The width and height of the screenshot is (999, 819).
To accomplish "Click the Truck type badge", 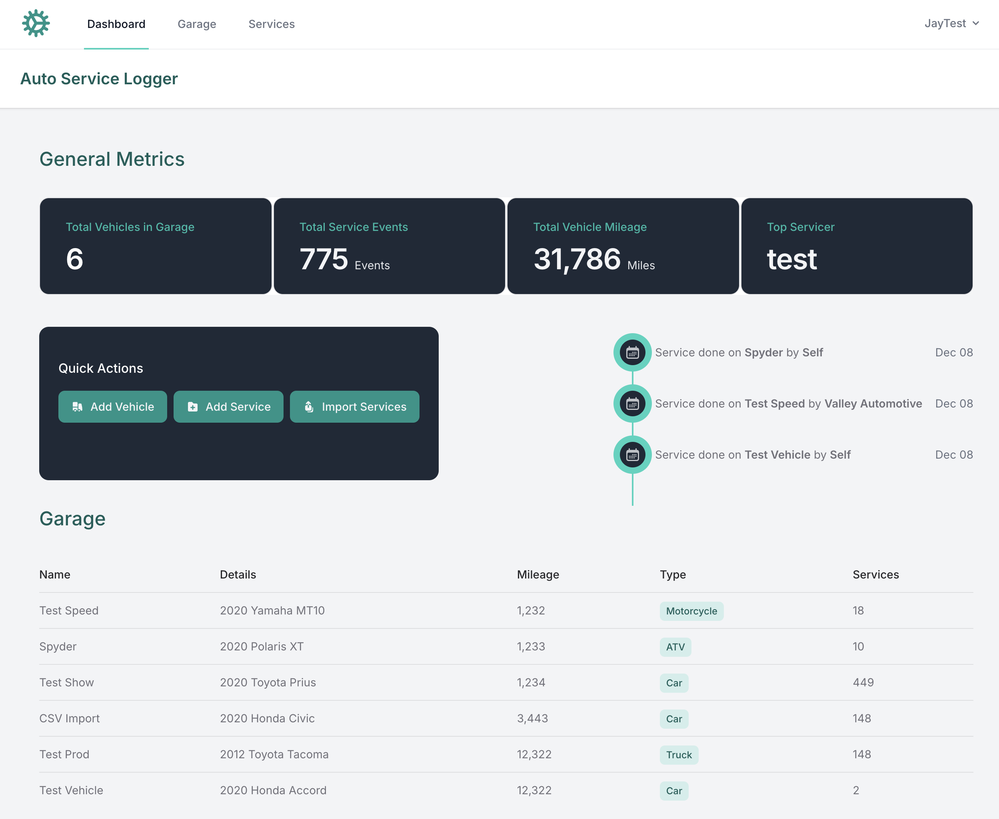I will point(678,755).
